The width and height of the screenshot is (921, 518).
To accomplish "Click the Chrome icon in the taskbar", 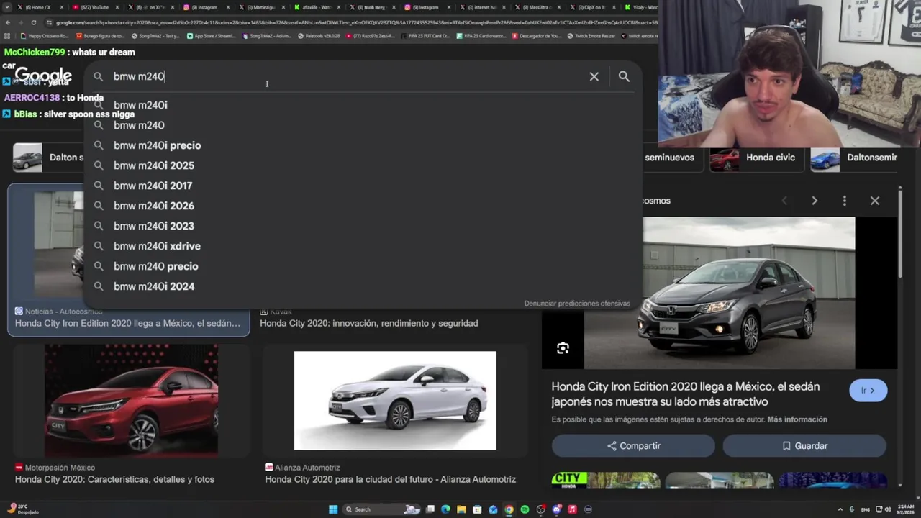I will (x=509, y=509).
